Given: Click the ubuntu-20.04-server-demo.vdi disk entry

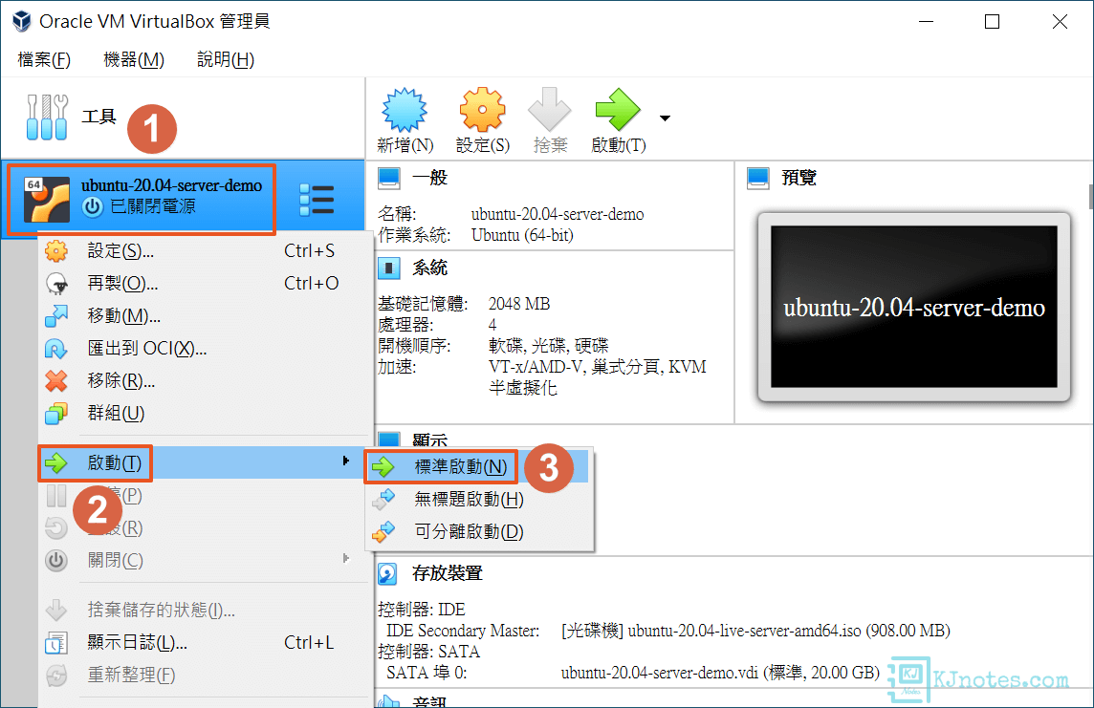Looking at the screenshot, I should point(720,673).
